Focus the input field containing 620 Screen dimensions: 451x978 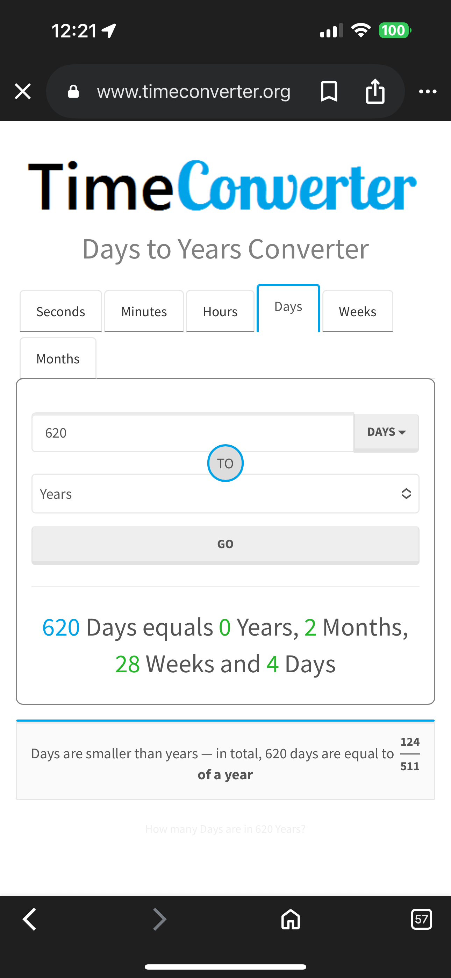pyautogui.click(x=193, y=432)
